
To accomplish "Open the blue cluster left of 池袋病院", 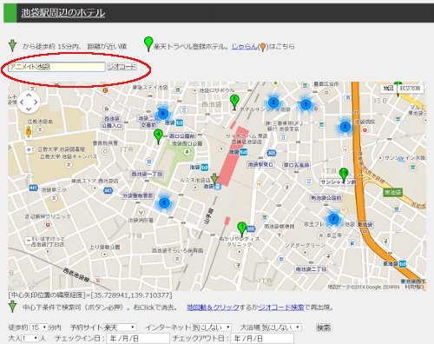I will [x=345, y=127].
